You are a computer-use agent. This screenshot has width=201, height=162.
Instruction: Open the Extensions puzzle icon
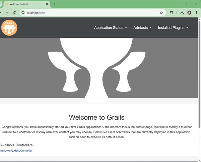172,13
